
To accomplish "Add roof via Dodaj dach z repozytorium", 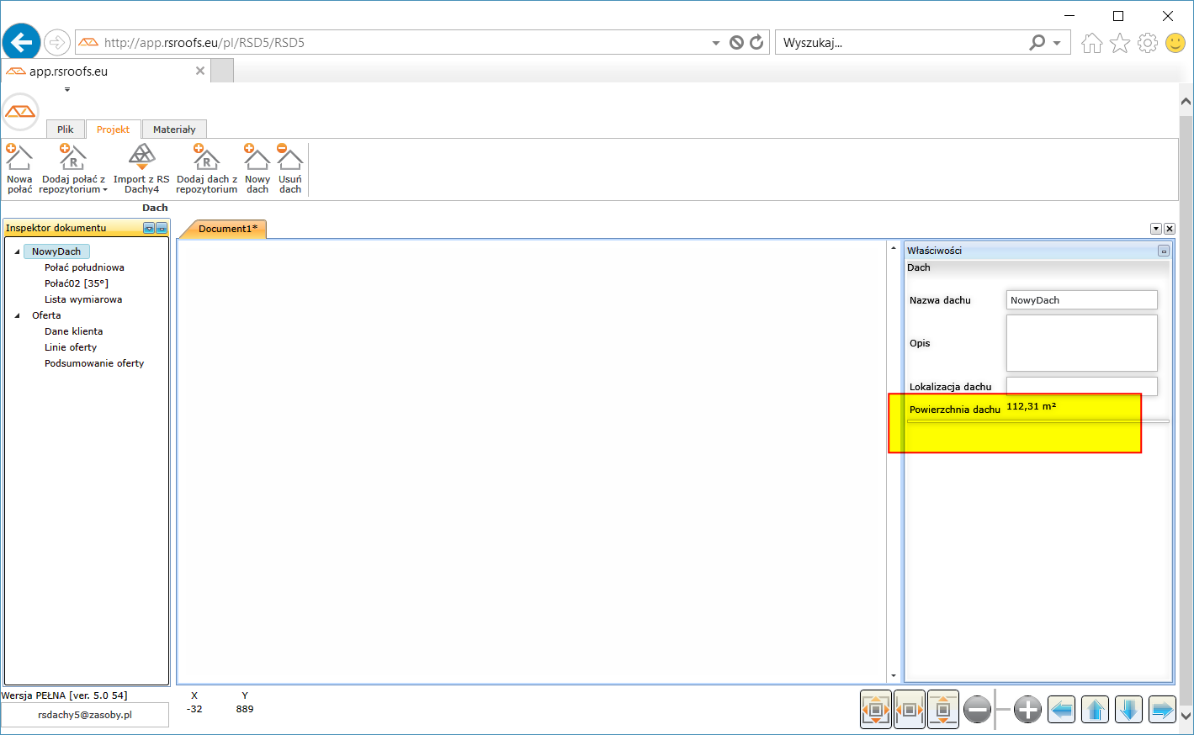I will [x=206, y=158].
